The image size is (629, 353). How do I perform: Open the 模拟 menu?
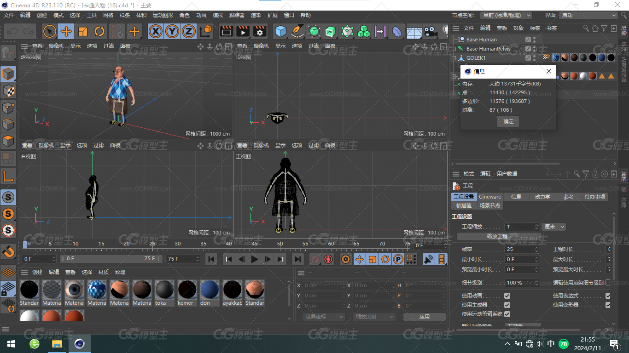coord(218,15)
